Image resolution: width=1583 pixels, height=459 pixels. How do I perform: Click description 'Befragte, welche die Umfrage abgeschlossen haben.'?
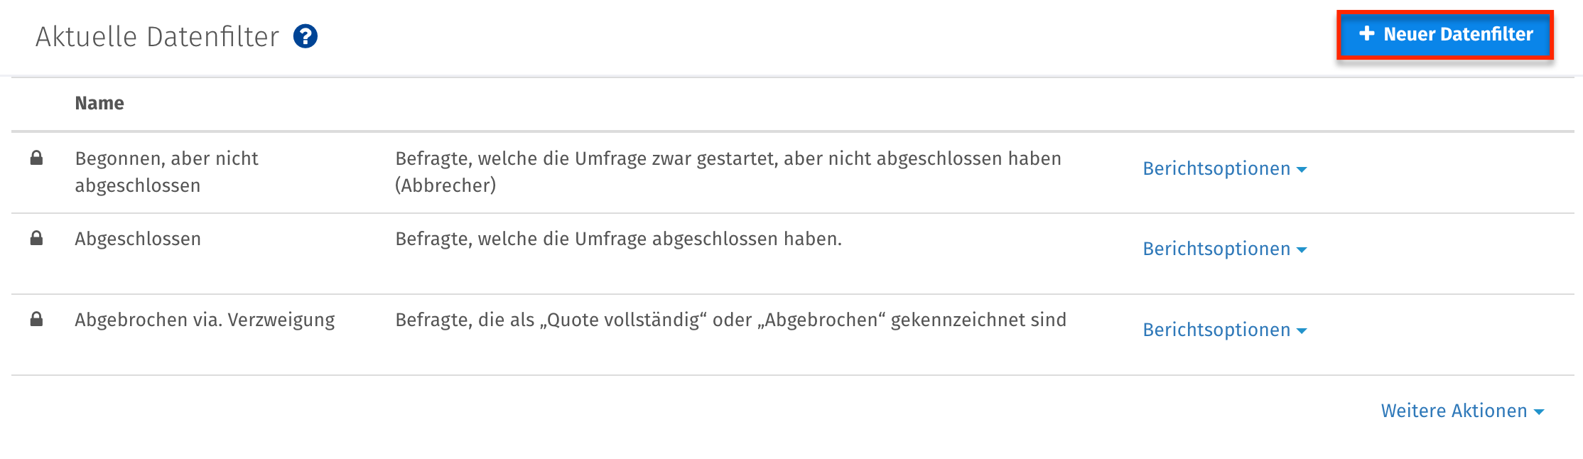coord(618,239)
